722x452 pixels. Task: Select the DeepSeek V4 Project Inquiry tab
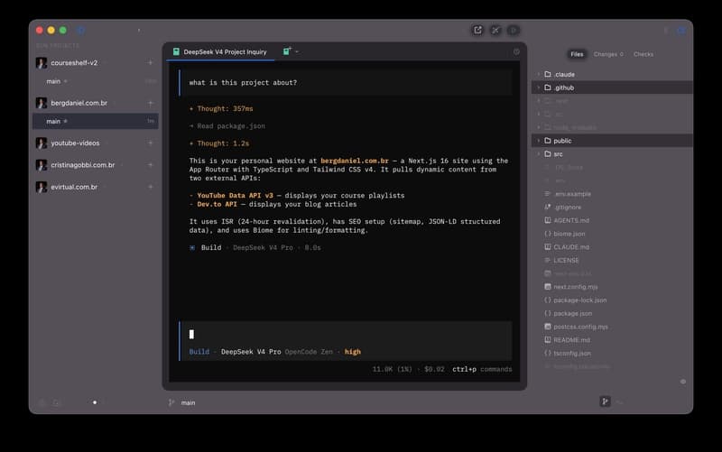[x=219, y=52]
